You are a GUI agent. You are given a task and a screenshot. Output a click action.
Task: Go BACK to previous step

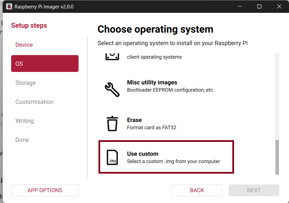tap(197, 190)
